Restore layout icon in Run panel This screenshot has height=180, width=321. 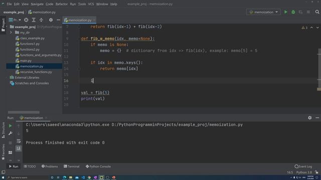pos(10,152)
